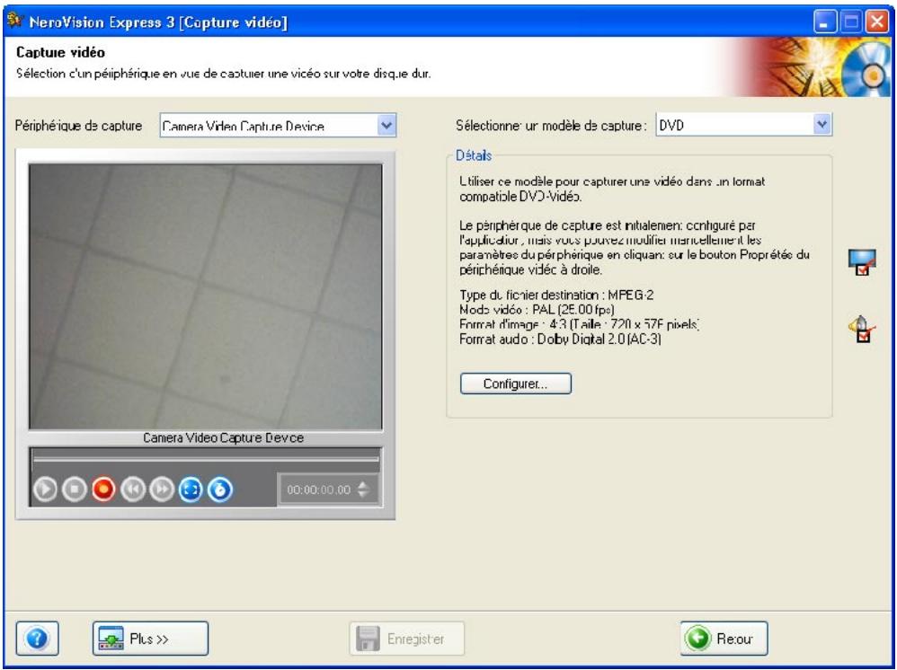Image resolution: width=897 pixels, height=670 pixels.
Task: Click the 'Format audio : Dolby Digital 2.0' line
Action: pos(560,339)
